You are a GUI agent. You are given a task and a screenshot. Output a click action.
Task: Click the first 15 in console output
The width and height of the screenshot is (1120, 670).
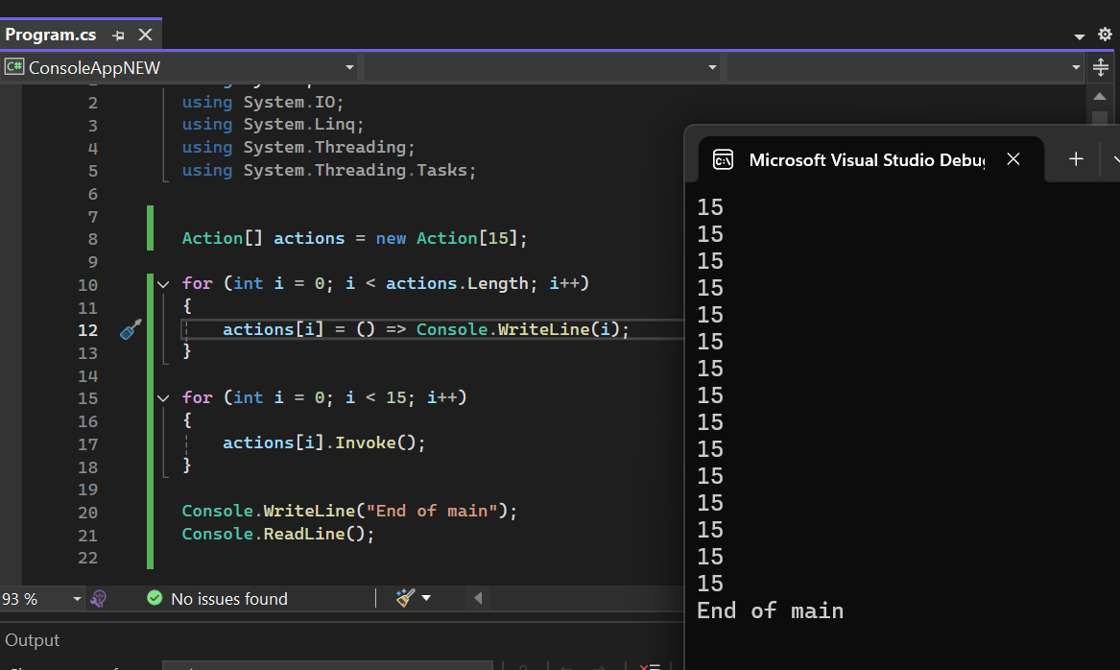(x=710, y=207)
